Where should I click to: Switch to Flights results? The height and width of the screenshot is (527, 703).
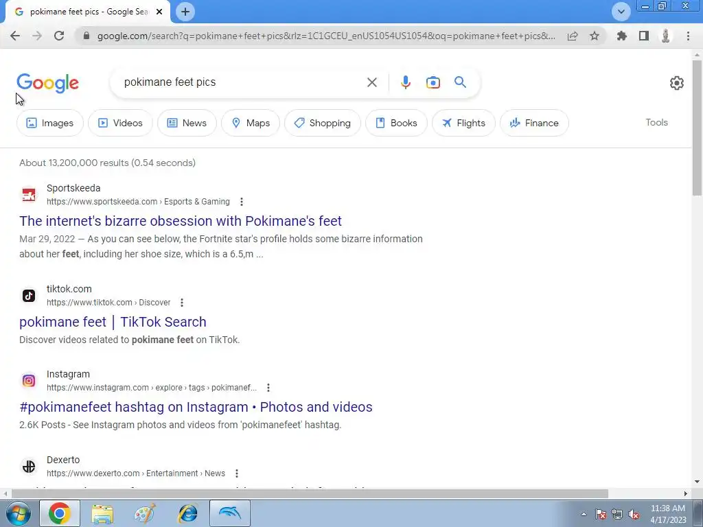(x=463, y=123)
